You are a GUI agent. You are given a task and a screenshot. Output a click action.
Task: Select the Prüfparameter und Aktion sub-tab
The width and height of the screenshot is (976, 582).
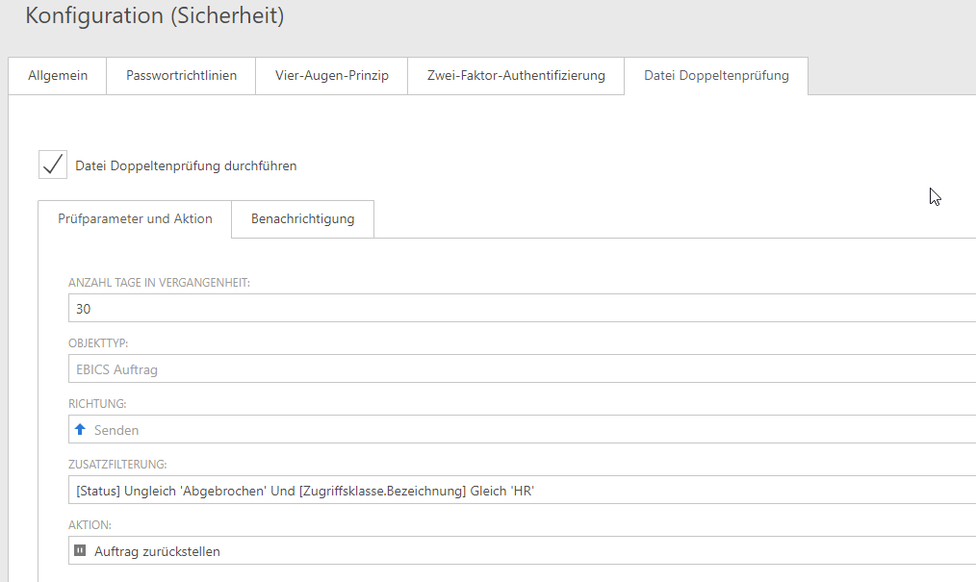[x=135, y=219]
